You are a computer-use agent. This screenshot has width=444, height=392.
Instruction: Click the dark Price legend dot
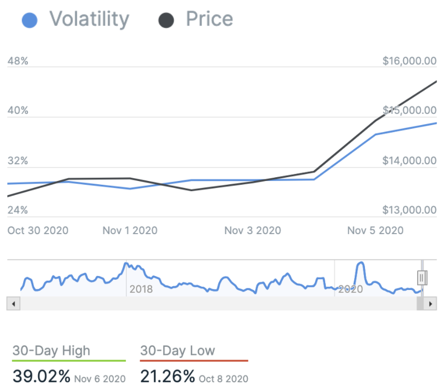point(166,20)
